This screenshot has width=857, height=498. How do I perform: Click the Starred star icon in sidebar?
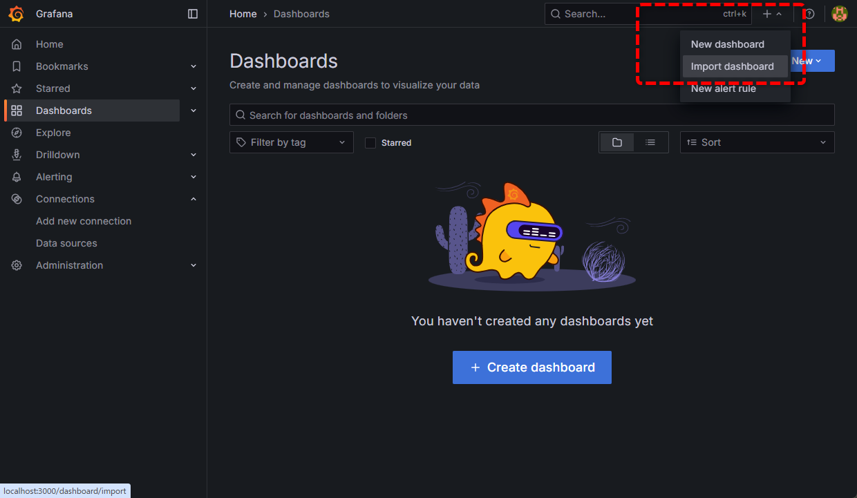click(x=17, y=88)
